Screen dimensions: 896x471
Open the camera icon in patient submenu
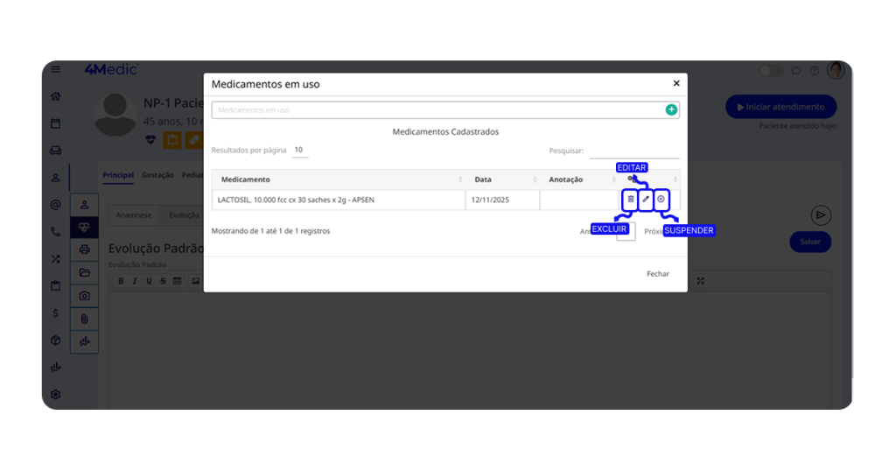(x=85, y=296)
